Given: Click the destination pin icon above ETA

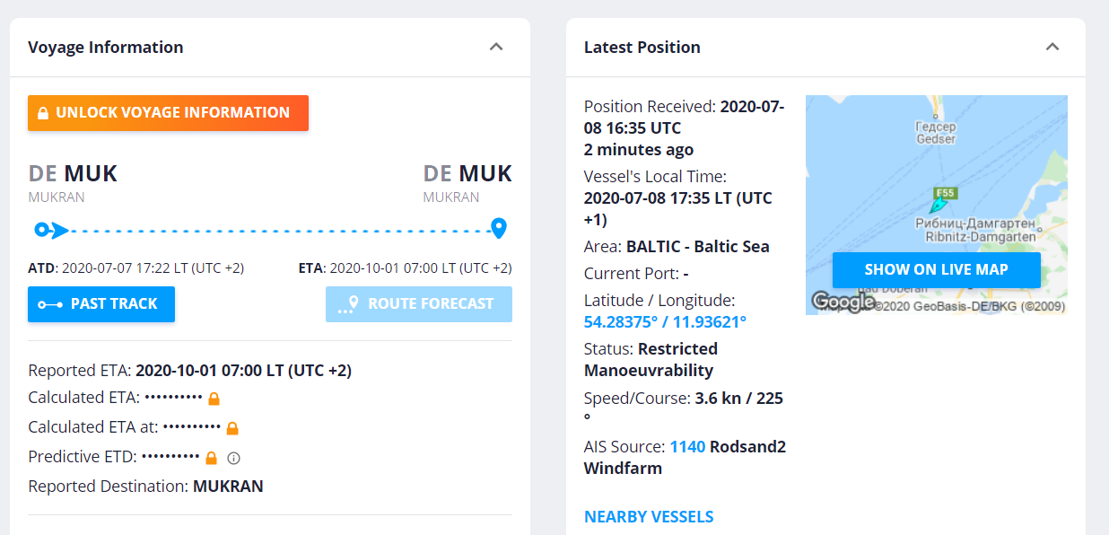Looking at the screenshot, I should pyautogui.click(x=499, y=228).
